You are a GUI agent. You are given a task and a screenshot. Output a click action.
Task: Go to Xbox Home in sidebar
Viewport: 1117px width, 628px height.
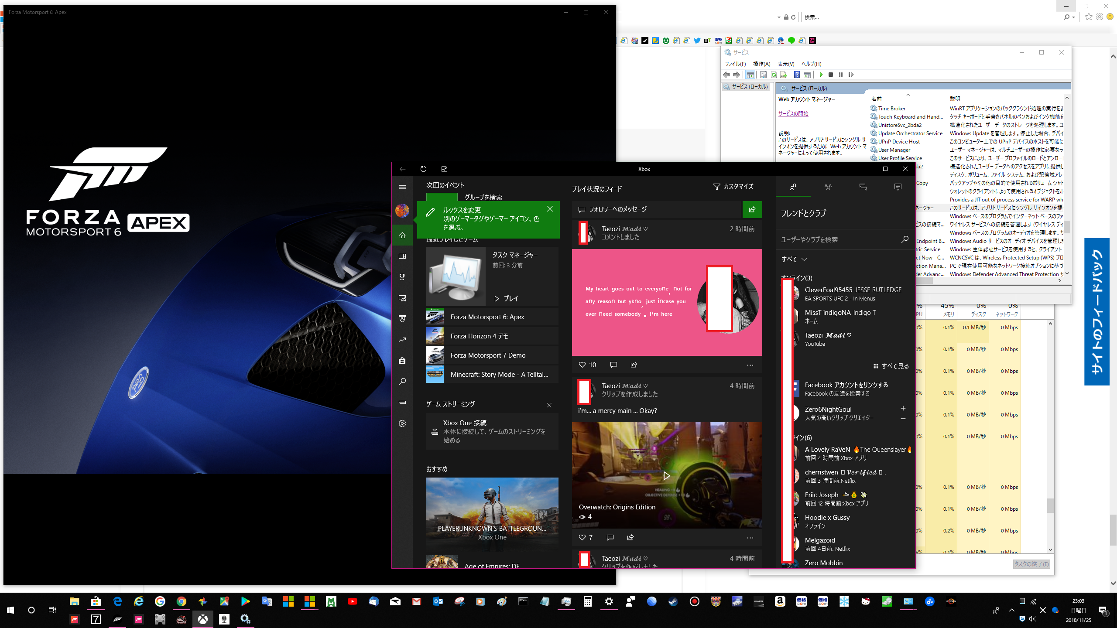[402, 235]
